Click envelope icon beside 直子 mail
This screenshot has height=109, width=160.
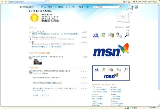tap(30, 42)
